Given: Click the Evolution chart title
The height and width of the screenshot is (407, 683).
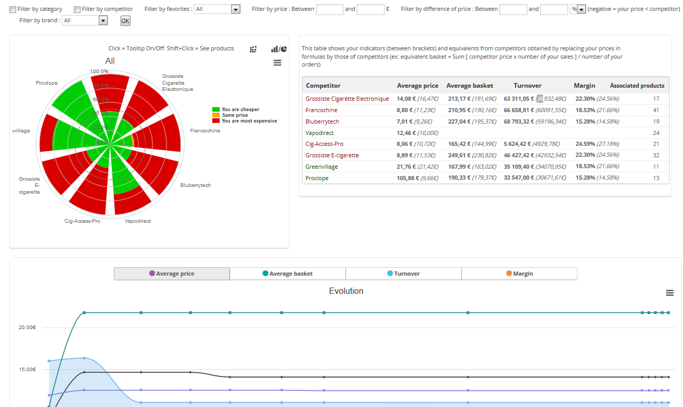Looking at the screenshot, I should [346, 291].
